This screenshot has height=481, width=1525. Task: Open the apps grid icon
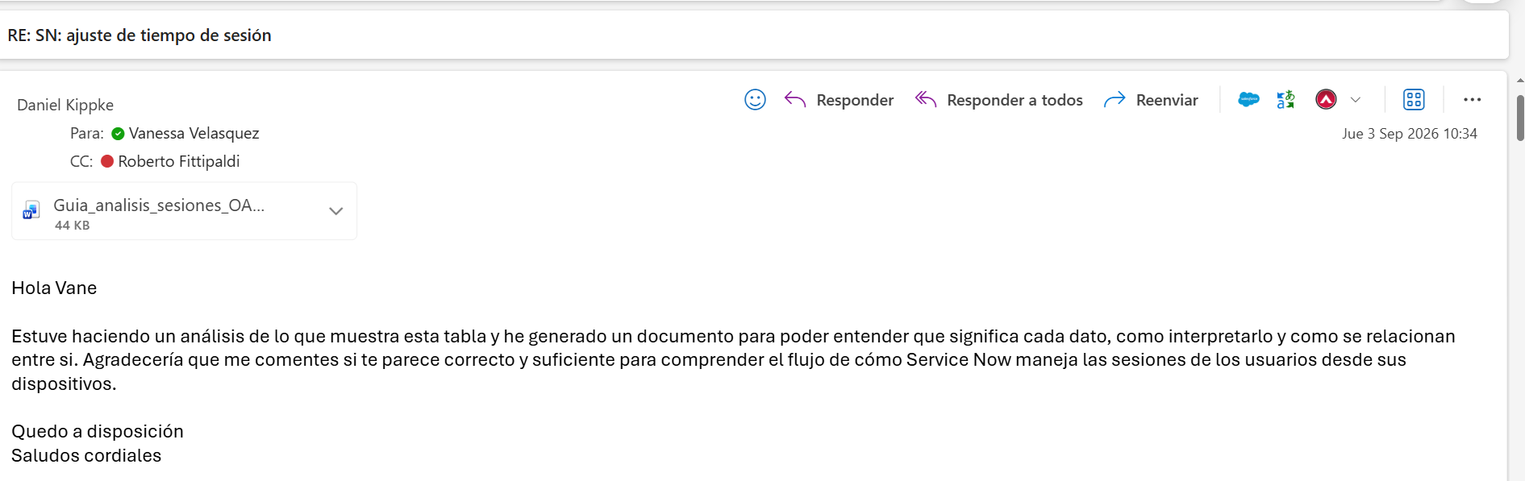coord(1414,100)
